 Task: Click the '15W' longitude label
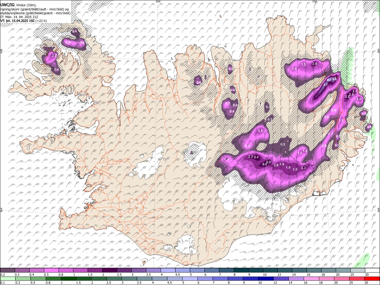[315, 1]
